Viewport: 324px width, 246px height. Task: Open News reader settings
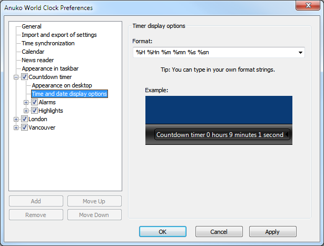37,60
